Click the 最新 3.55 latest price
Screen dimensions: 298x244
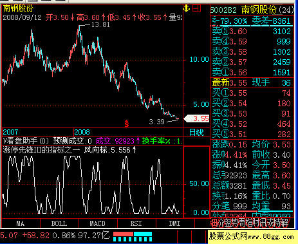pos(230,82)
